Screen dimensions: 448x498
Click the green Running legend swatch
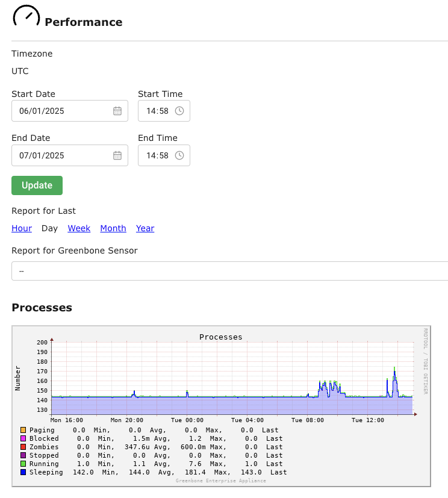click(x=23, y=464)
